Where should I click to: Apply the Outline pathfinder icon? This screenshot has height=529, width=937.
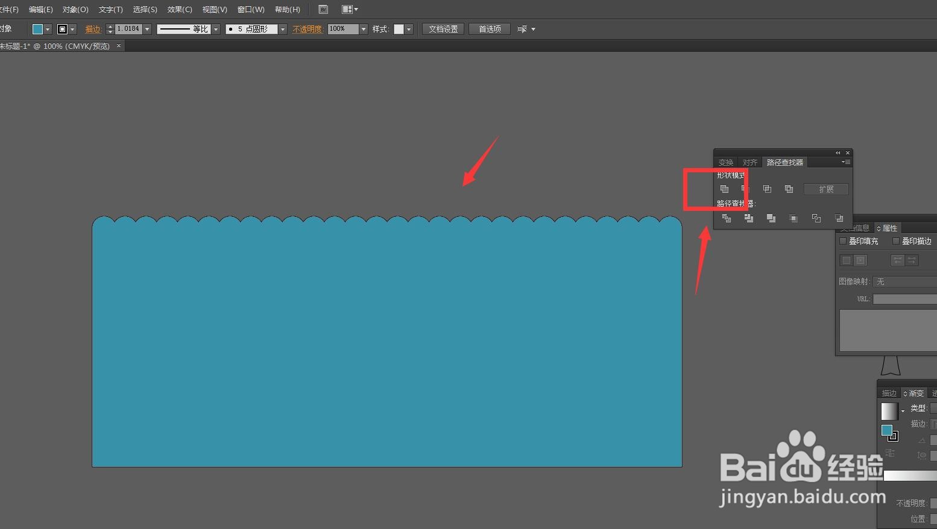tap(816, 218)
